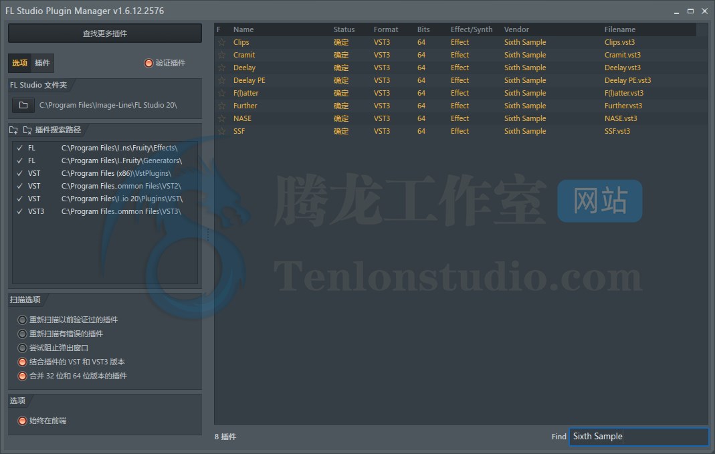The image size is (715, 454).
Task: Click the 8 插件 count text
Action: click(225, 437)
